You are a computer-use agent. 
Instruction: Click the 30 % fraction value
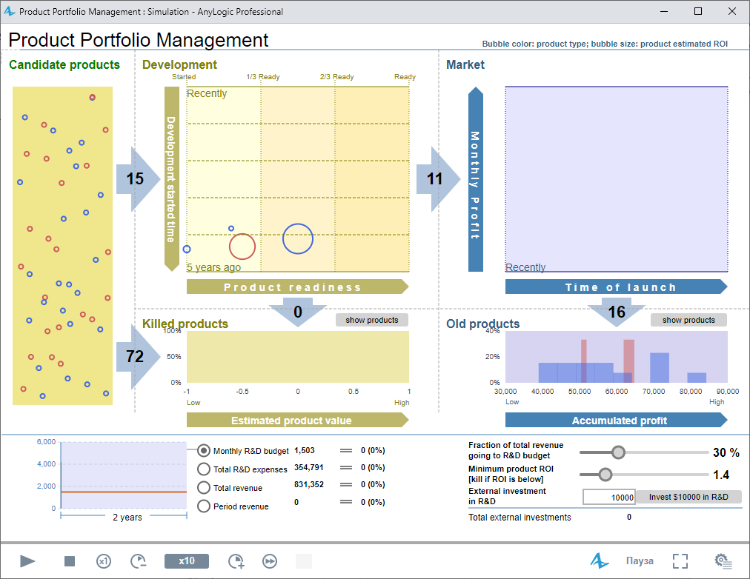click(726, 452)
